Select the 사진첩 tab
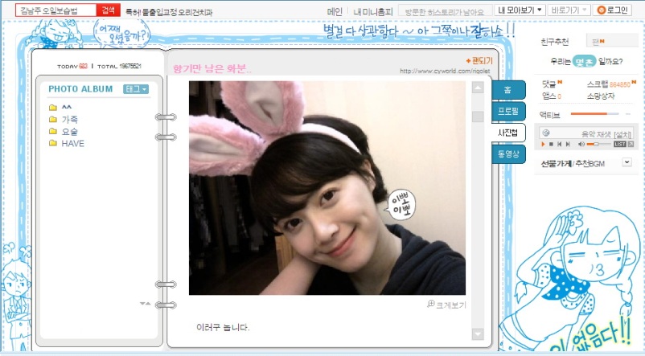 (x=508, y=133)
